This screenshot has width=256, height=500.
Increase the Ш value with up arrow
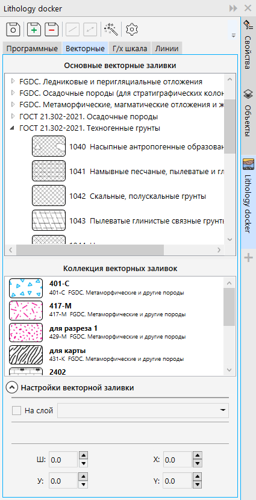click(x=83, y=455)
